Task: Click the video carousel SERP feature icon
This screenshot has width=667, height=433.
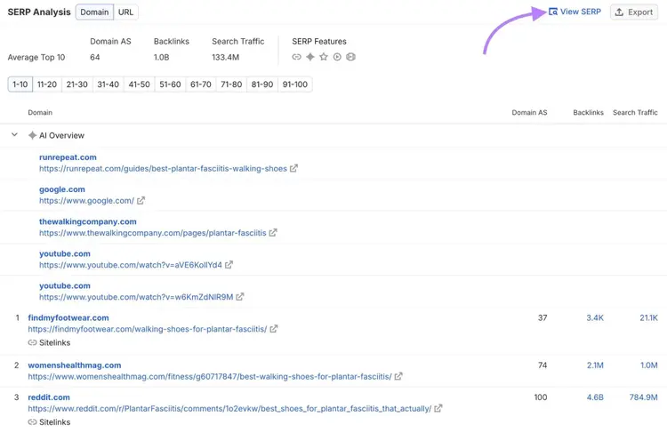Action: 350,57
